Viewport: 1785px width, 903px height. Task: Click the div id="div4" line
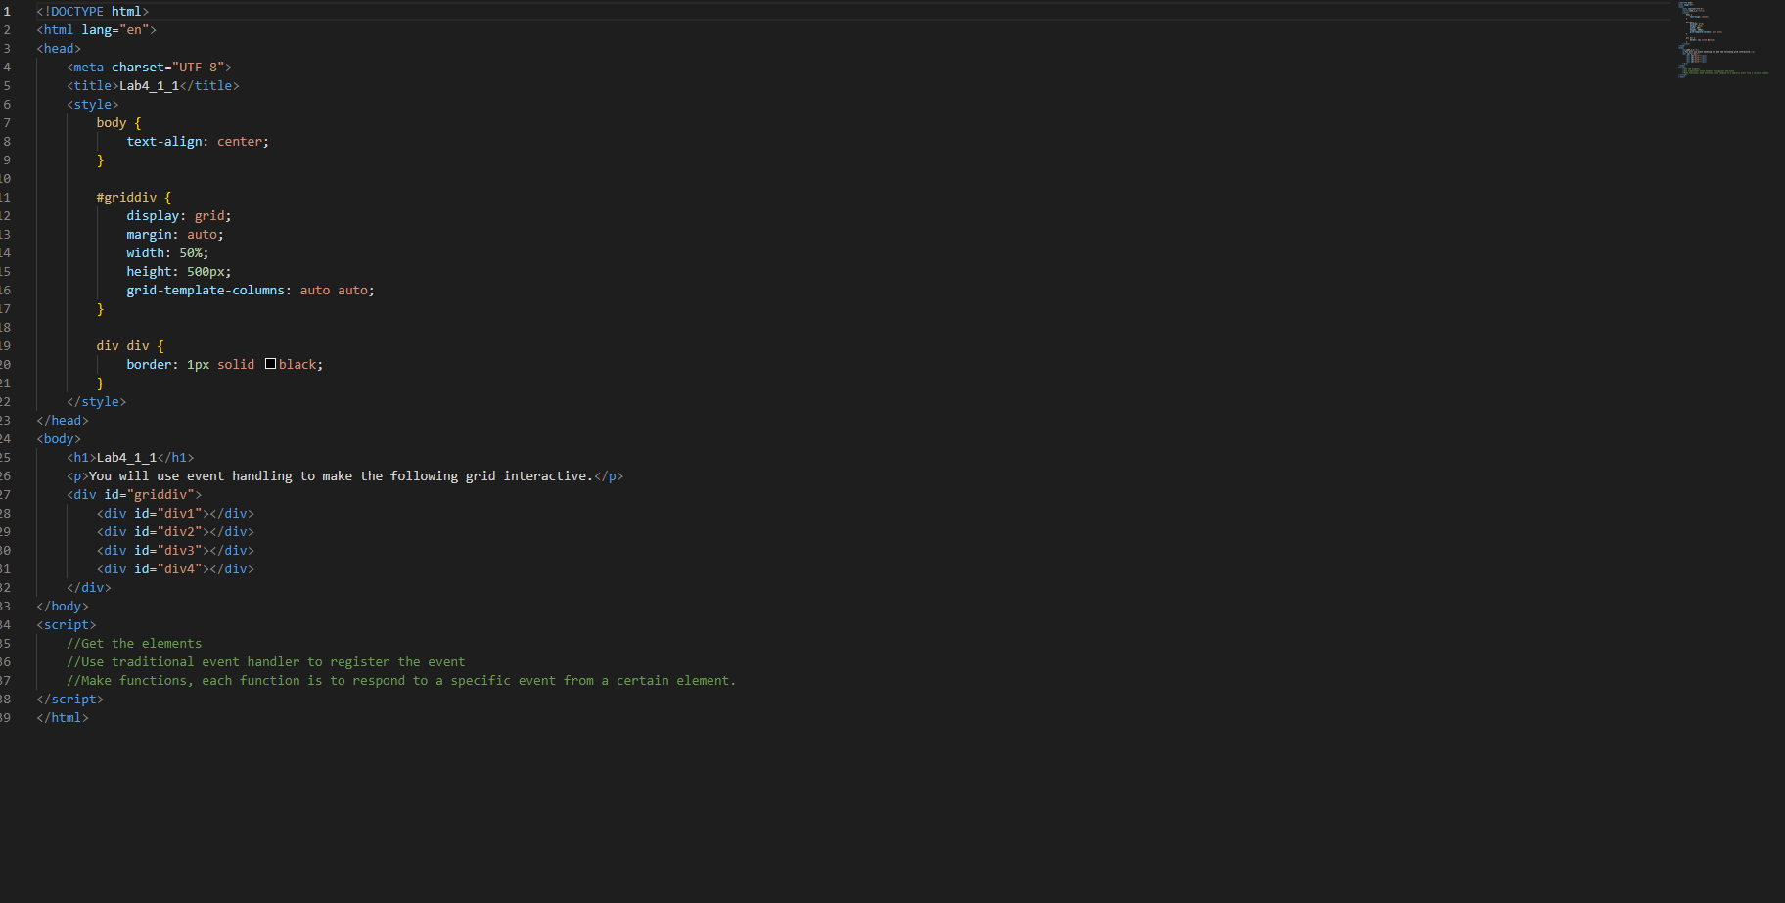click(175, 569)
